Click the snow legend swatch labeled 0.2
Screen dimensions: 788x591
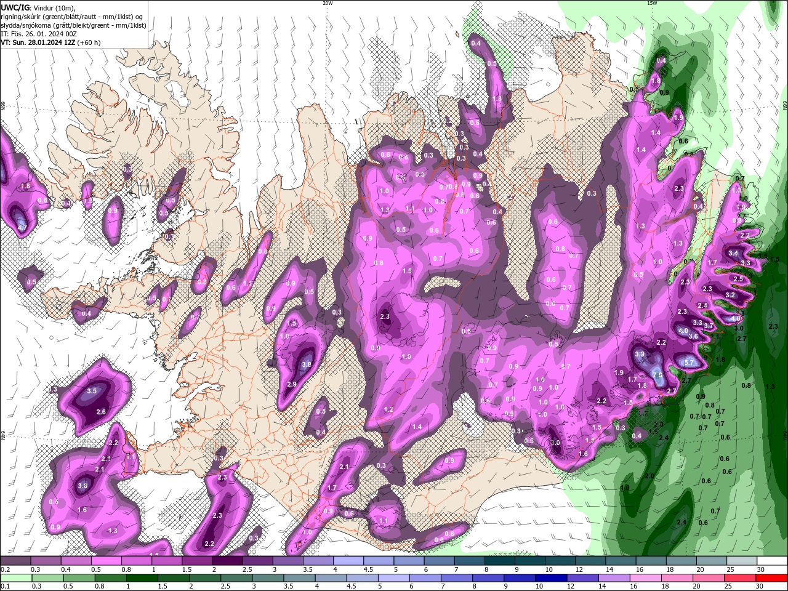[x=15, y=561]
